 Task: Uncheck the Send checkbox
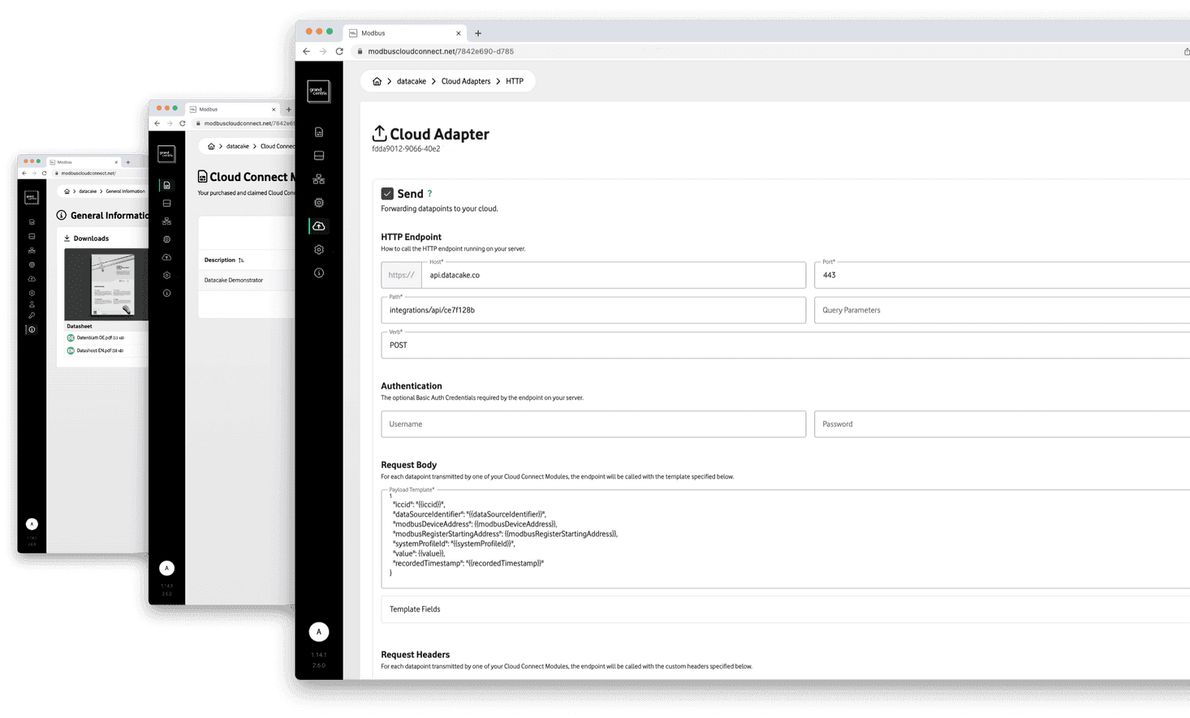point(387,194)
